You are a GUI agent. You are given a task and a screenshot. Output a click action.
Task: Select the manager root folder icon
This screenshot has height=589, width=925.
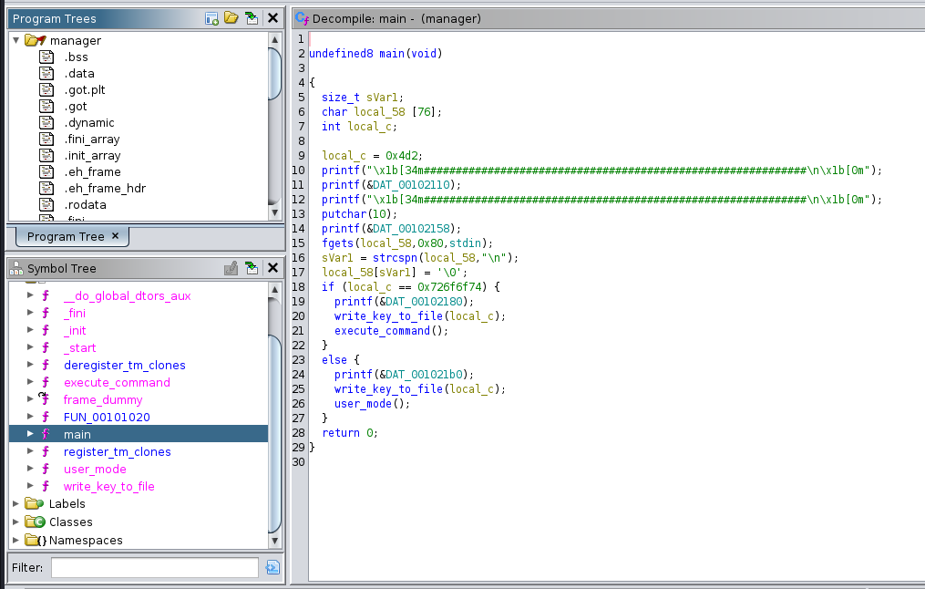[x=35, y=40]
